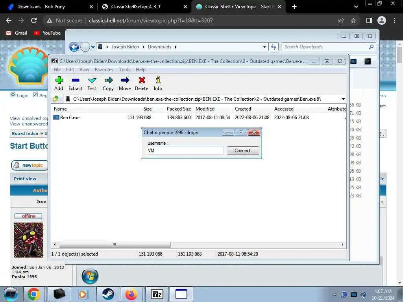The height and width of the screenshot is (302, 403).
Task: Click the Connect button in login dialog
Action: 242,151
